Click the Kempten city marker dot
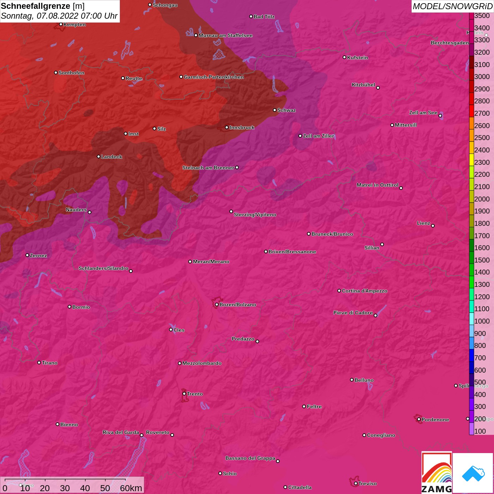Viewport: 494px width, 494px height. coord(61,24)
